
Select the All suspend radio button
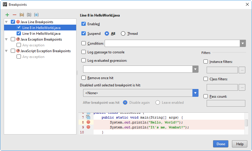(107, 34)
